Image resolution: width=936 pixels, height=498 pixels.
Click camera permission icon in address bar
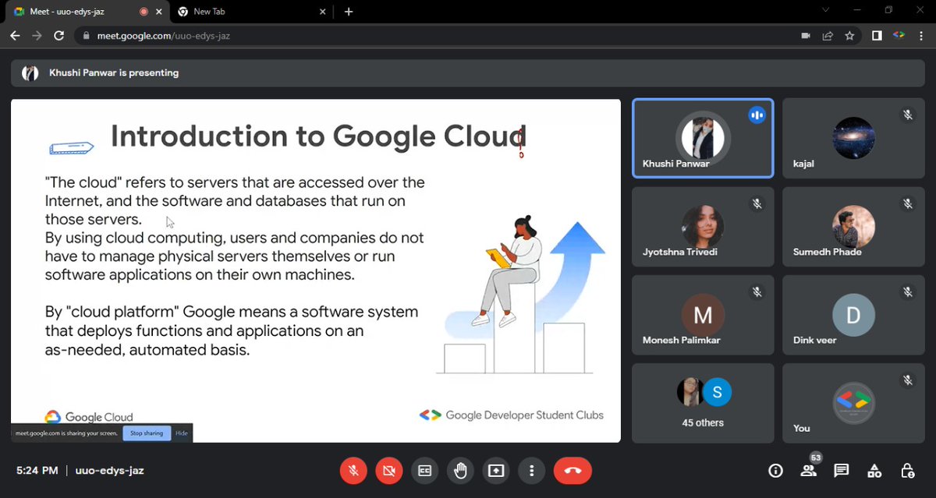pos(806,36)
